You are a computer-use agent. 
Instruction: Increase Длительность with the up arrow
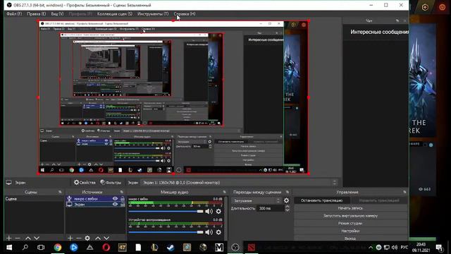[288, 207]
